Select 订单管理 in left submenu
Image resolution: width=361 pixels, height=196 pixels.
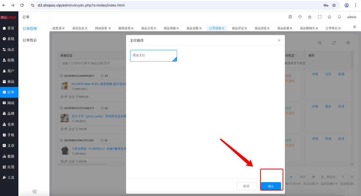tap(30, 29)
